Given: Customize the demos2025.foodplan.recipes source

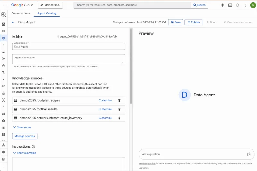Looking at the screenshot, I should [105, 100].
